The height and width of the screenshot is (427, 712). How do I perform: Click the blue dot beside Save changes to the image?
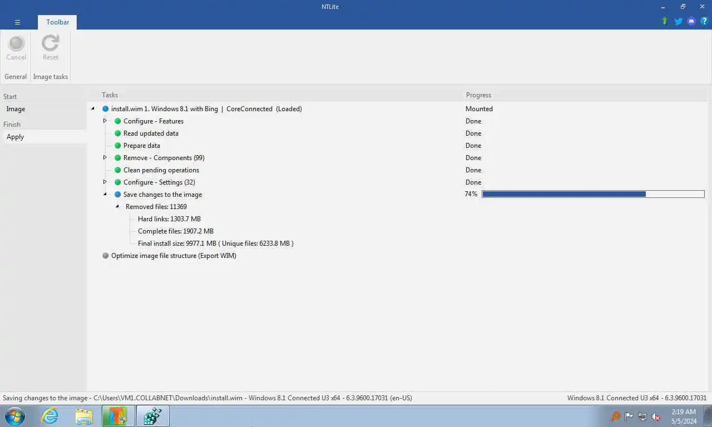(x=117, y=195)
